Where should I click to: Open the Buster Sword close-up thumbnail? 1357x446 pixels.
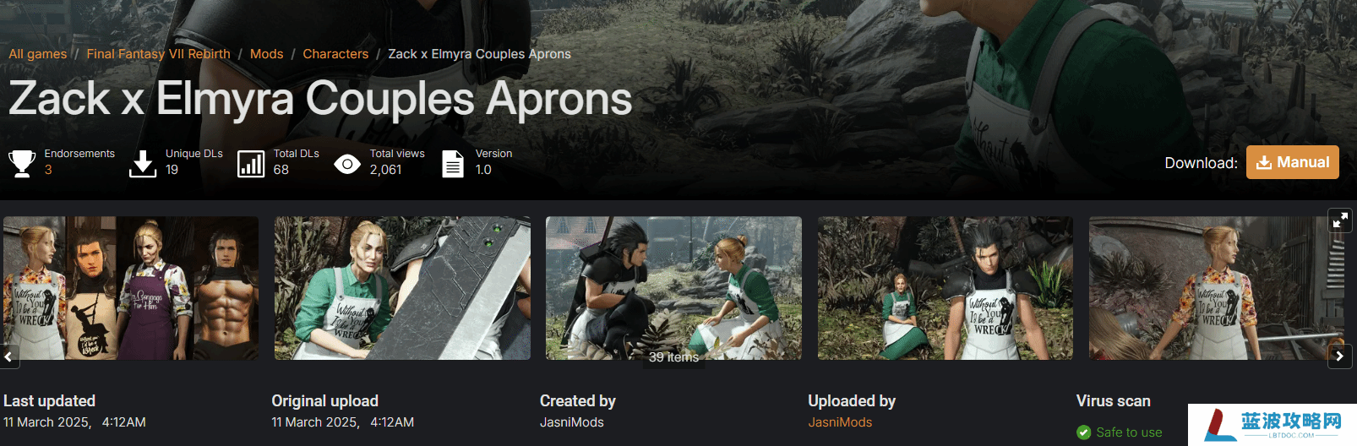[402, 288]
